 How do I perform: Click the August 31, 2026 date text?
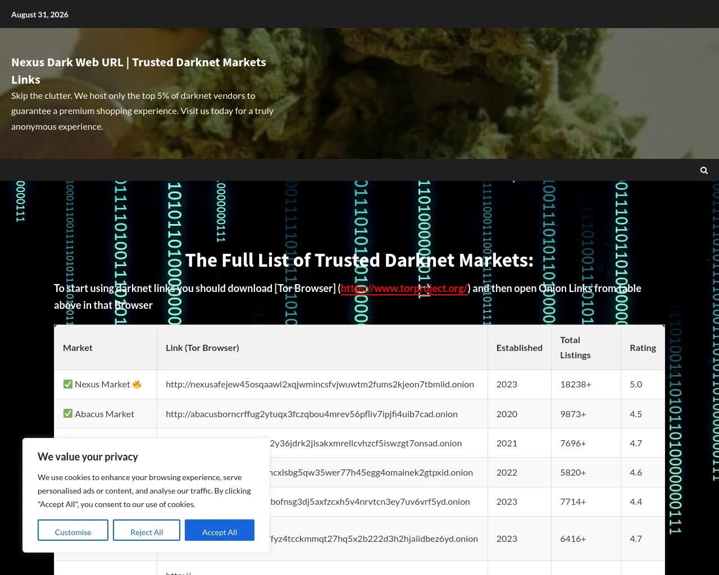[40, 15]
